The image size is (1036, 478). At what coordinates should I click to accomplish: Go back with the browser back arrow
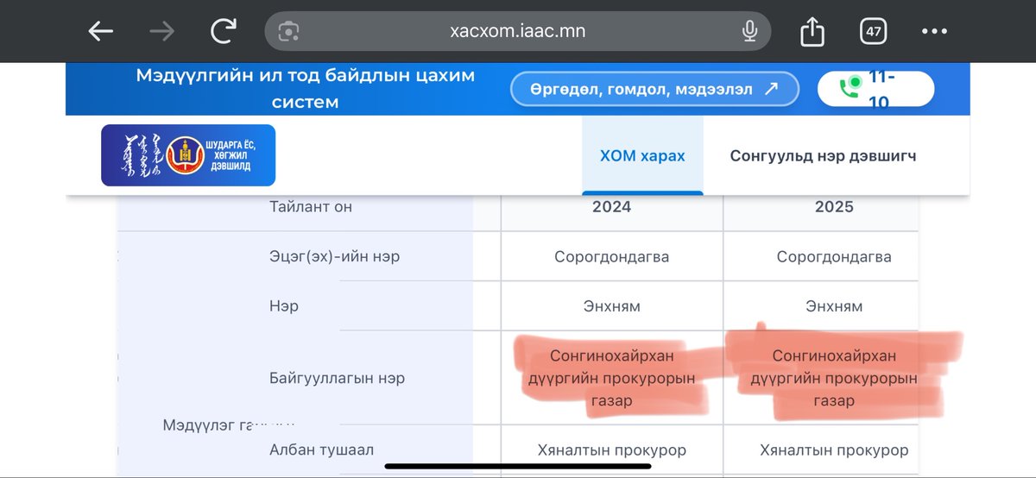pos(101,32)
